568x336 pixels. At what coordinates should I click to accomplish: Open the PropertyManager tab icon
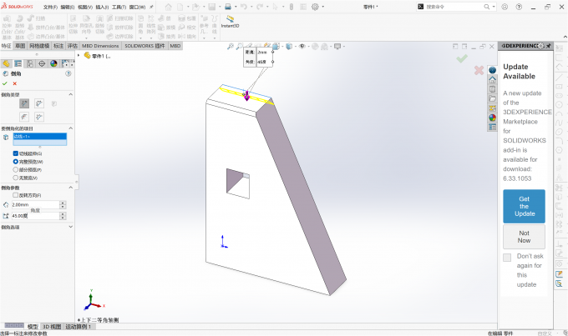pos(18,63)
